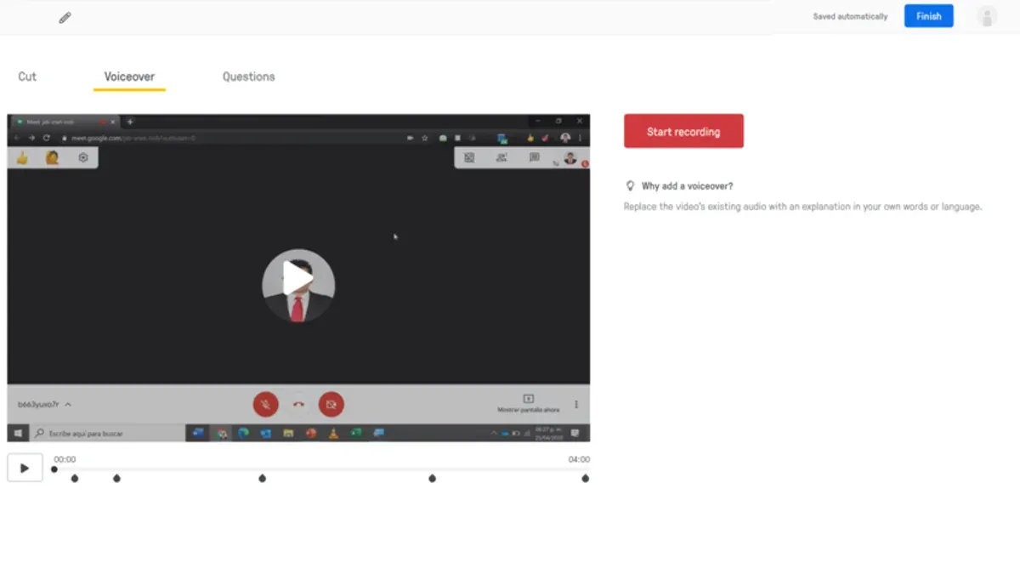Screen dimensions: 1020x574
Task: Open the user profile avatar
Action: click(x=987, y=16)
